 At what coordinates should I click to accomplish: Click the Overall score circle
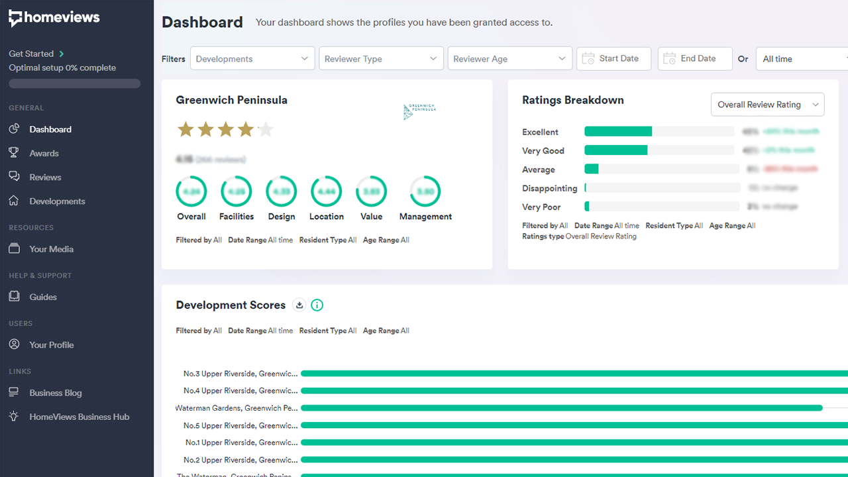pos(191,191)
